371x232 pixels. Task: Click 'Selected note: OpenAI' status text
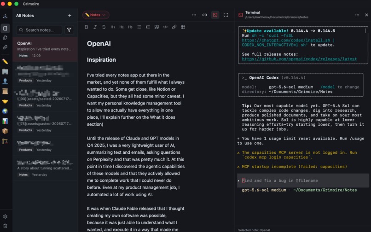pos(254,230)
